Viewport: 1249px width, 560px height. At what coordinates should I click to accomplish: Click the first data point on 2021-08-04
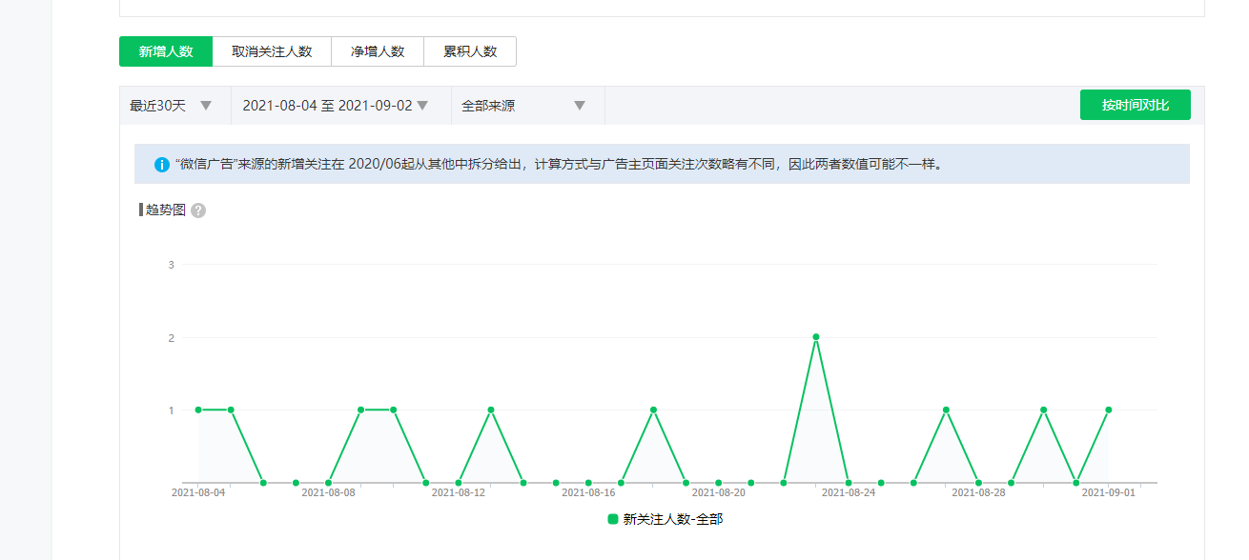(x=198, y=410)
